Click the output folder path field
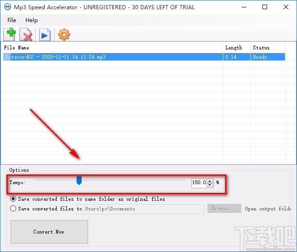Image resolution: width=297 pixels, height=252 pixels. click(x=140, y=209)
